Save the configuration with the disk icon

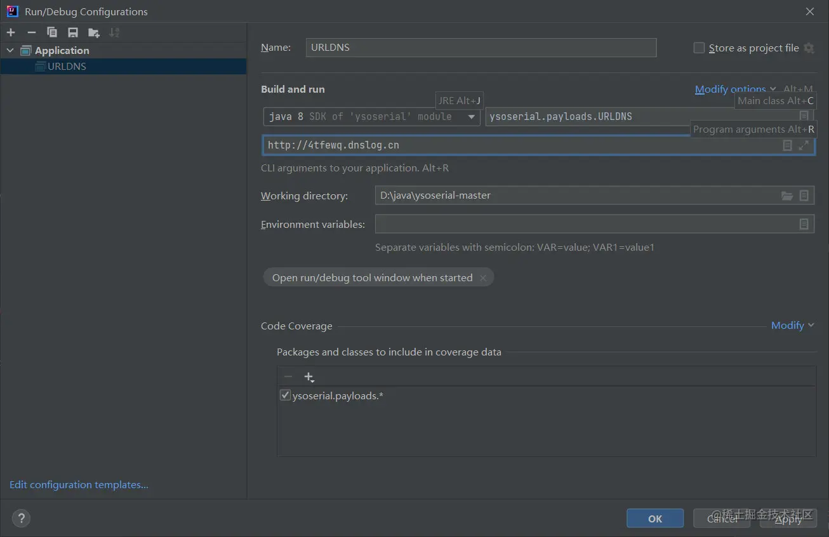click(x=73, y=32)
